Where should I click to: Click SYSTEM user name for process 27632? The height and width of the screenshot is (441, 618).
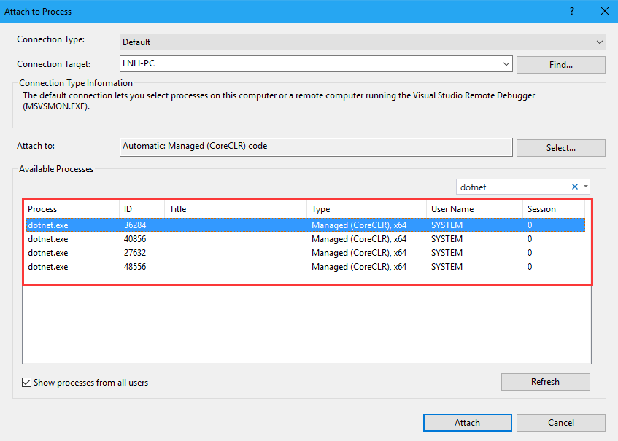447,253
